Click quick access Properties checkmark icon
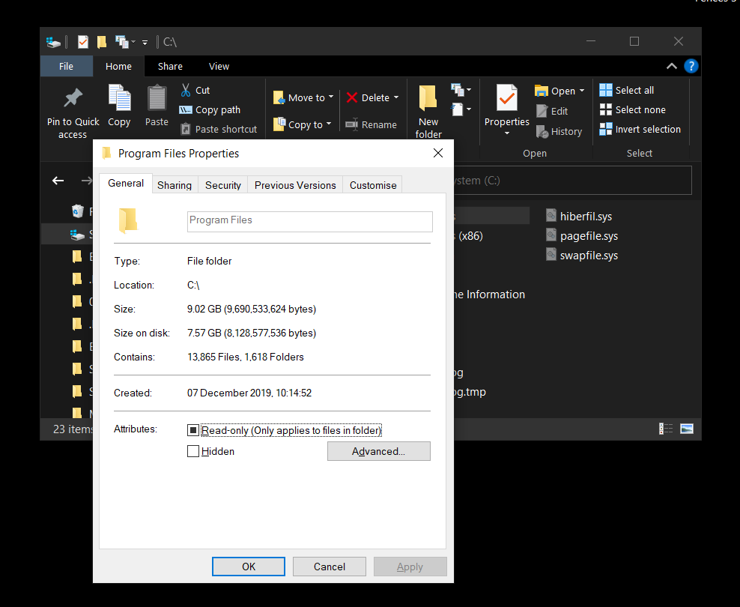 pos(83,42)
